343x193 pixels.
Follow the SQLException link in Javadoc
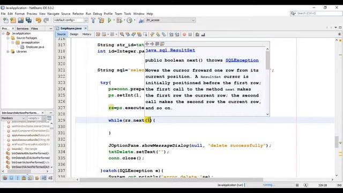[242, 60]
